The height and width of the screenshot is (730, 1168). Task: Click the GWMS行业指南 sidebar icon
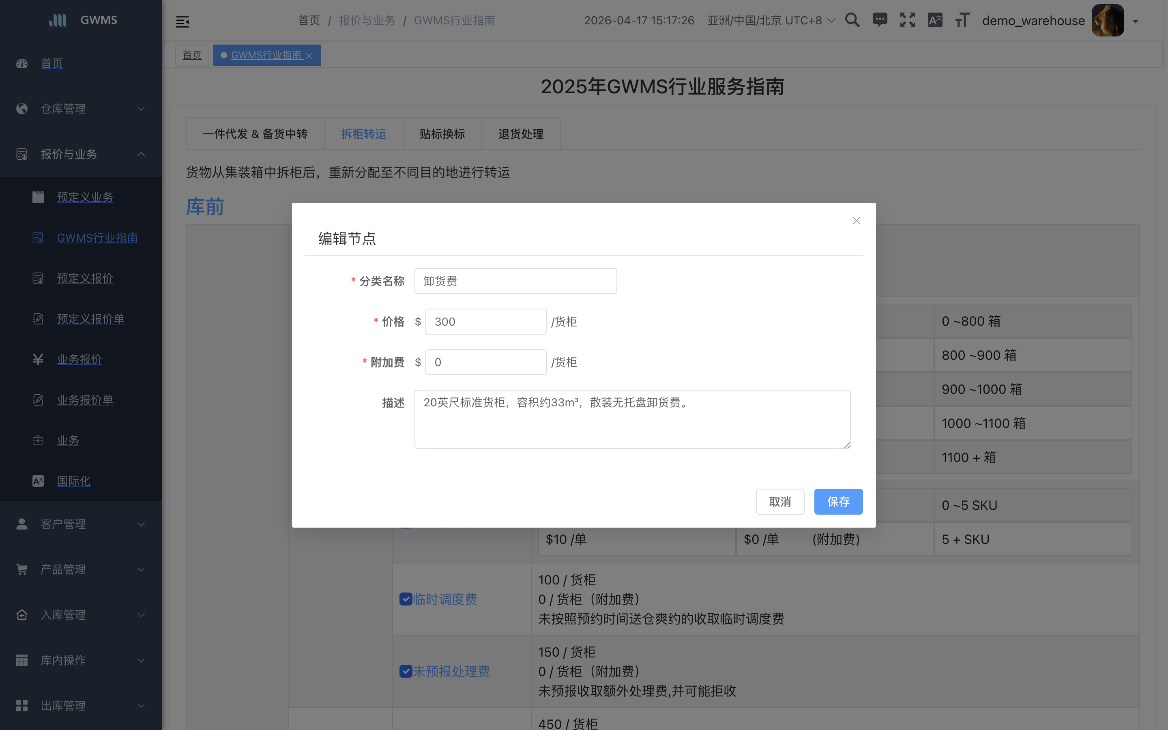(x=38, y=238)
